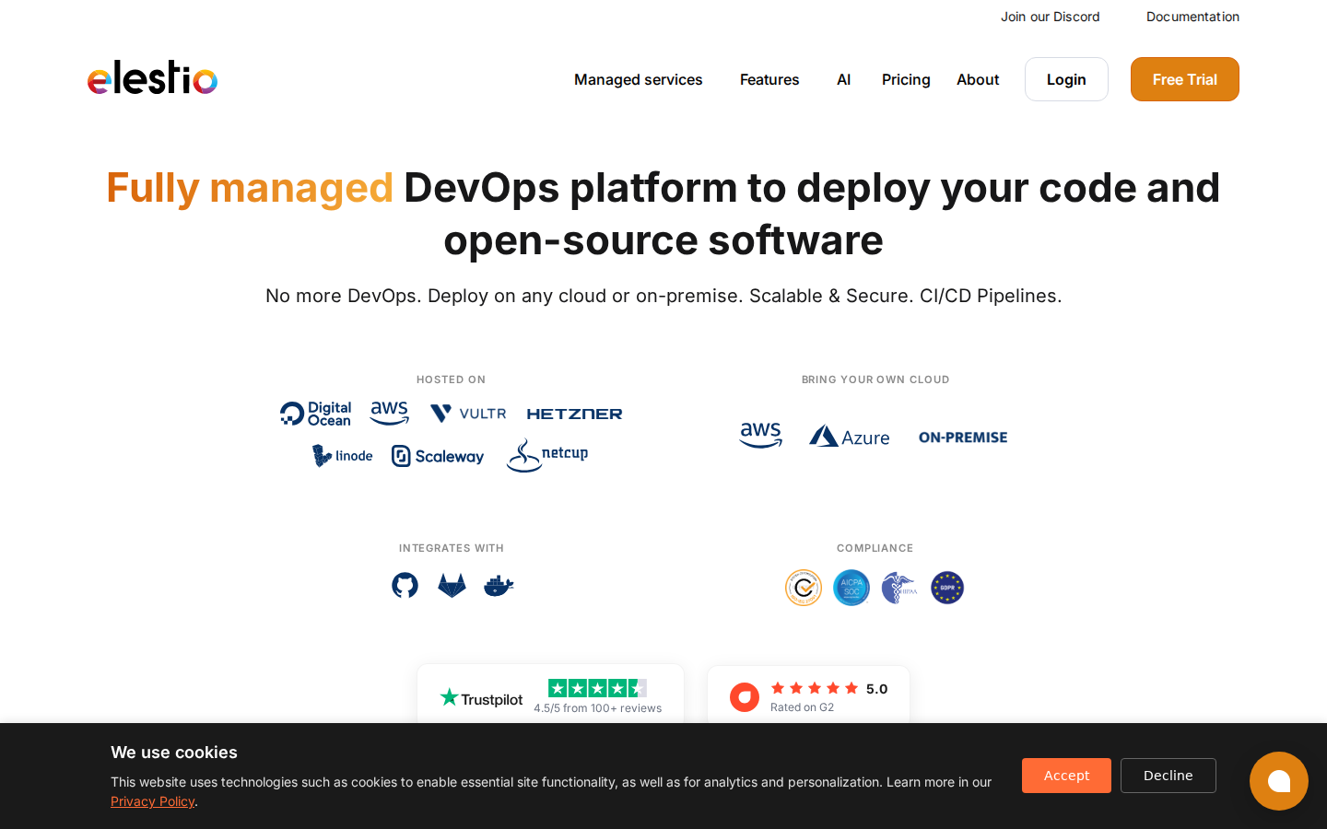The height and width of the screenshot is (829, 1327).
Task: Click the Docker whale icon
Action: click(x=499, y=585)
